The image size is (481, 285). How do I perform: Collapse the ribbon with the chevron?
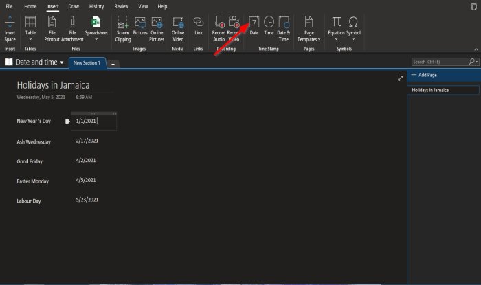(x=476, y=49)
